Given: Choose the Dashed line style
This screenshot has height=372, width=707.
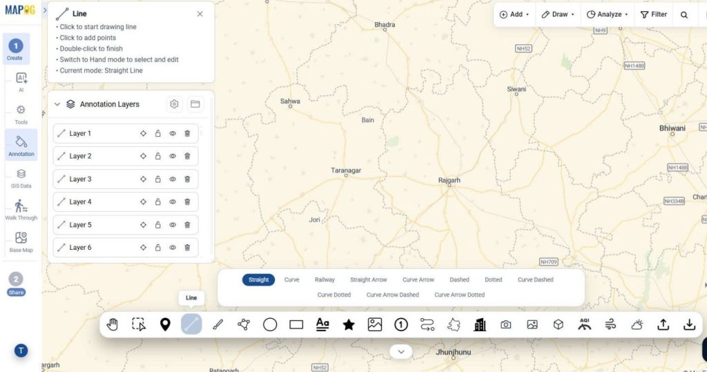Looking at the screenshot, I should coord(459,280).
